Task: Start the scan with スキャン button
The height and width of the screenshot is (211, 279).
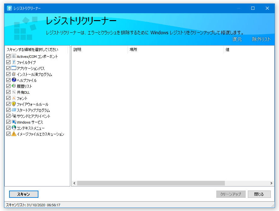Action: click(24, 194)
